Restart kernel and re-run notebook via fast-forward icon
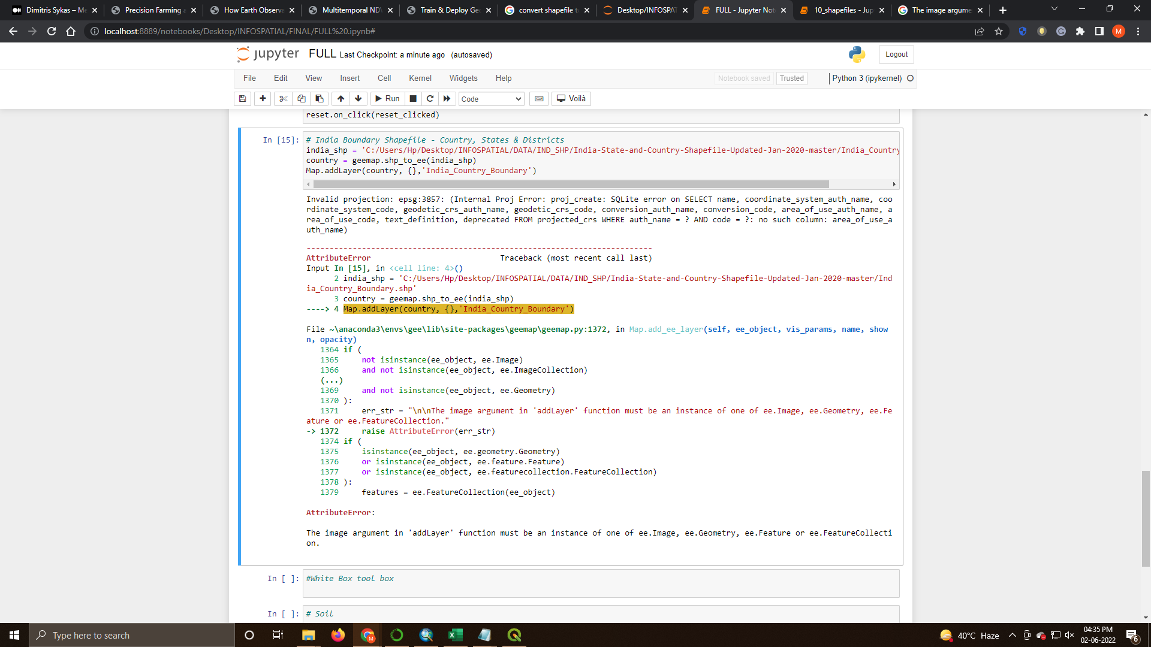 (x=447, y=98)
